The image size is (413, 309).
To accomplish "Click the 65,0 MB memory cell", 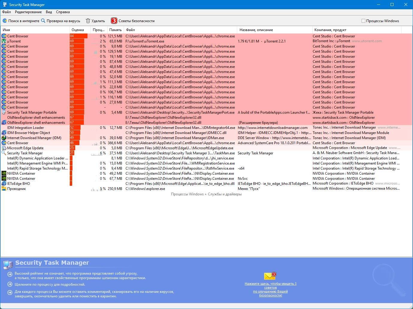I will (116, 41).
